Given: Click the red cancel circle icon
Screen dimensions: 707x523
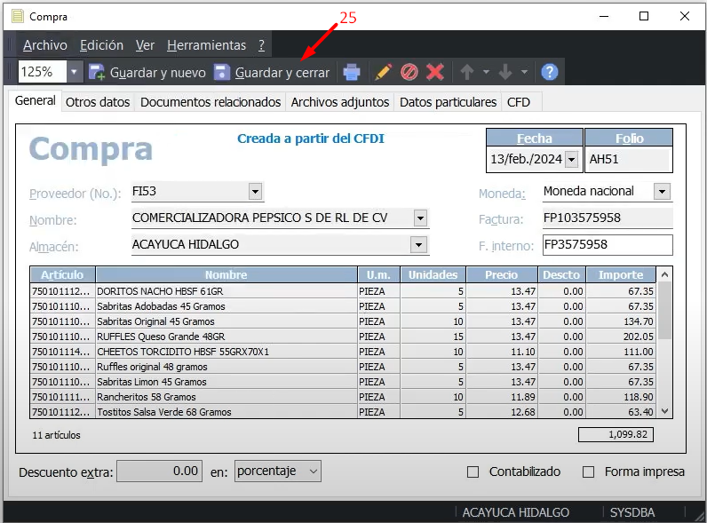Looking at the screenshot, I should point(409,72).
